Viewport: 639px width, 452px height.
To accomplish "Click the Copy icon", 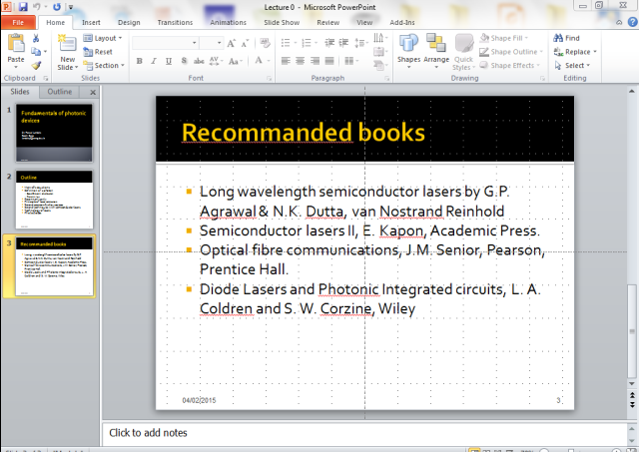I will point(36,51).
